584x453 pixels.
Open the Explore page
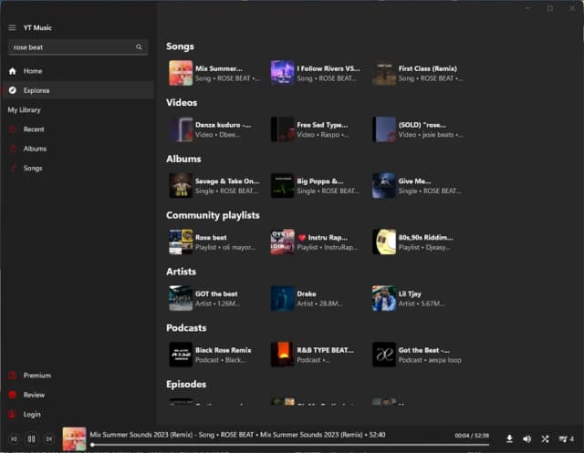coord(78,90)
